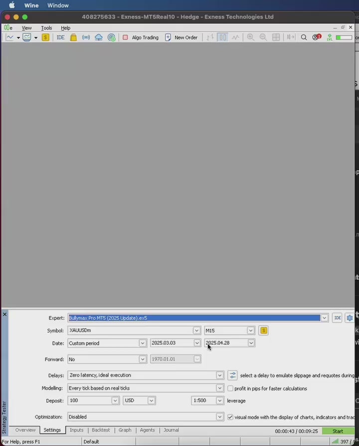Open the MetaEditor IDE from the toolbar
Viewport: 359px width, 446px height.
(60, 37)
